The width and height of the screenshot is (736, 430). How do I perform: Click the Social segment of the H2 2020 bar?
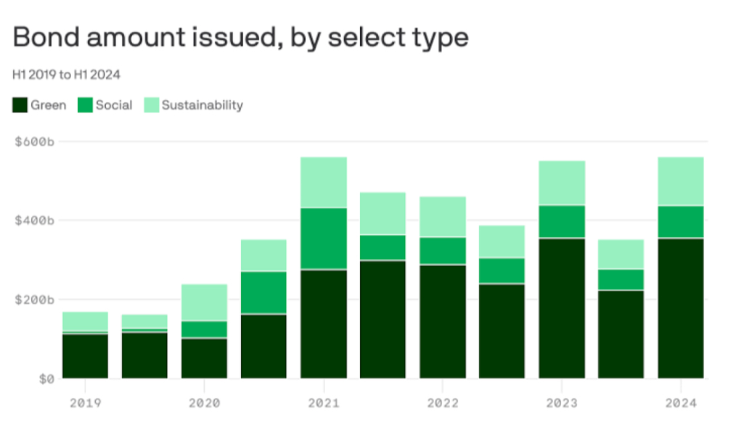point(263,293)
